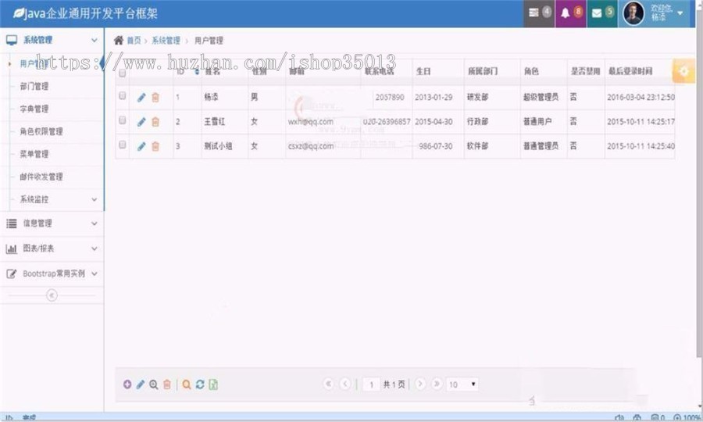703x422 pixels.
Task: Sort by the 是否禁用 column header
Action: (585, 71)
